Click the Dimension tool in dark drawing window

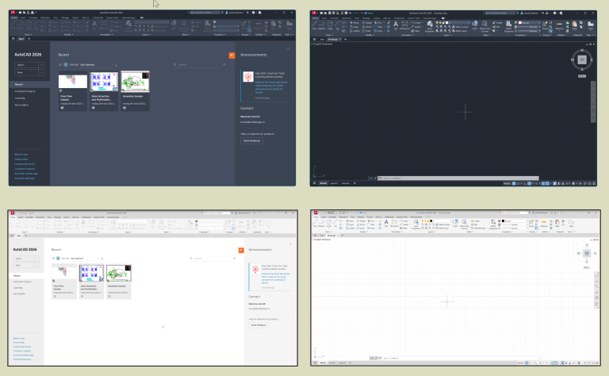coord(404,25)
